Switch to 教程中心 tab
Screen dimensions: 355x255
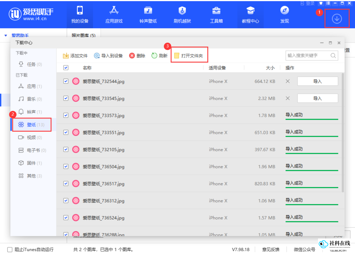point(250,14)
